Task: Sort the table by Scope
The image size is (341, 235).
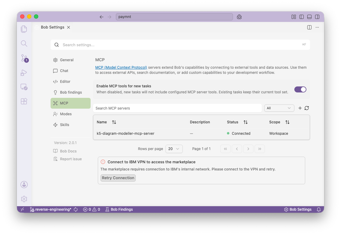Action: (287, 122)
